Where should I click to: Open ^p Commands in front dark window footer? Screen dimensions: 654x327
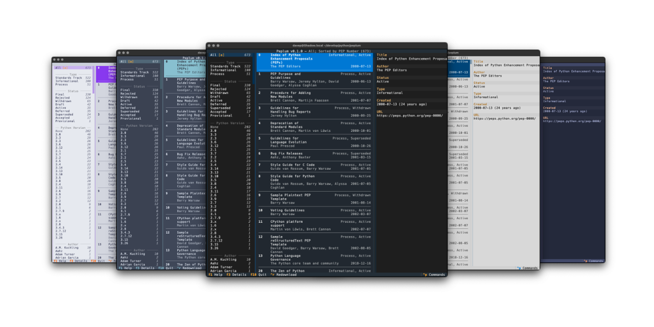coord(434,274)
